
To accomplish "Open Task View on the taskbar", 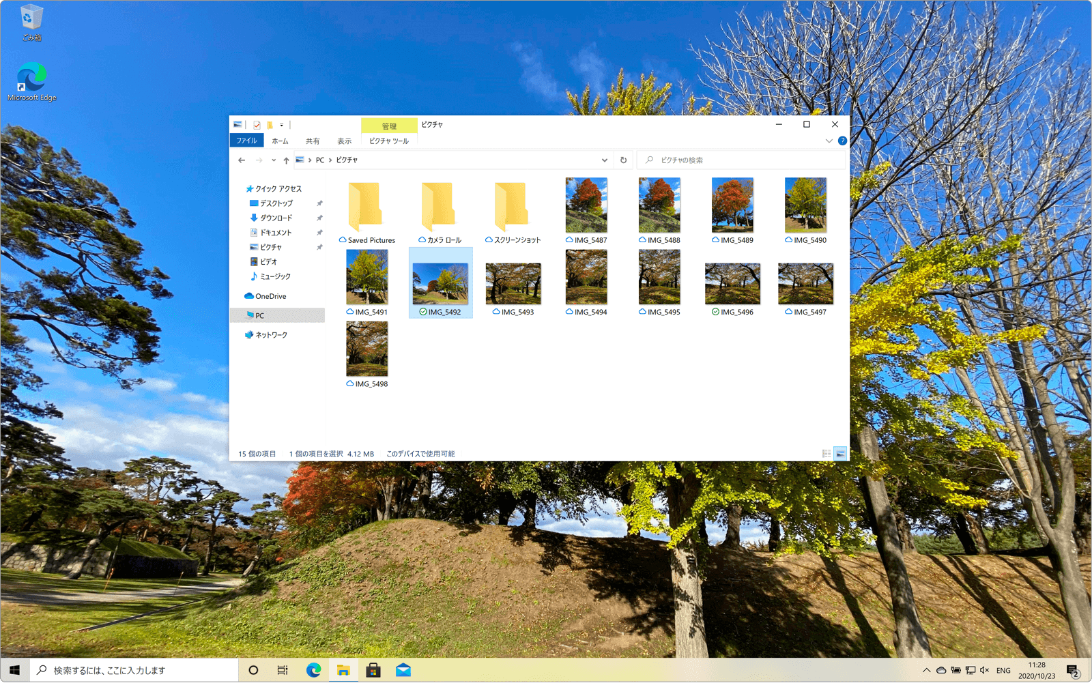I will pos(283,671).
